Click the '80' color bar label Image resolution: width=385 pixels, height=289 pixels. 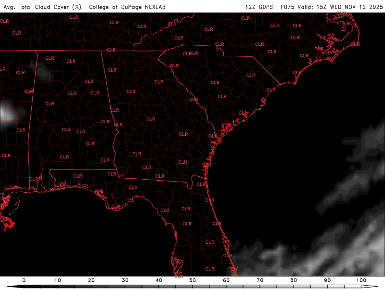[294, 280]
